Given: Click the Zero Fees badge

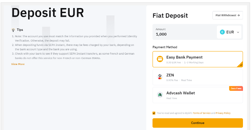Looking at the screenshot, I should coord(236,88).
